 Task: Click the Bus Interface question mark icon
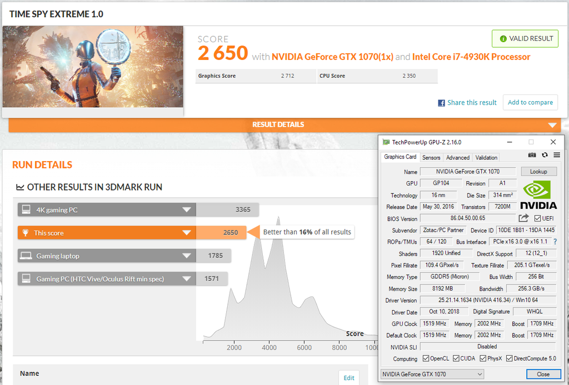coord(555,242)
